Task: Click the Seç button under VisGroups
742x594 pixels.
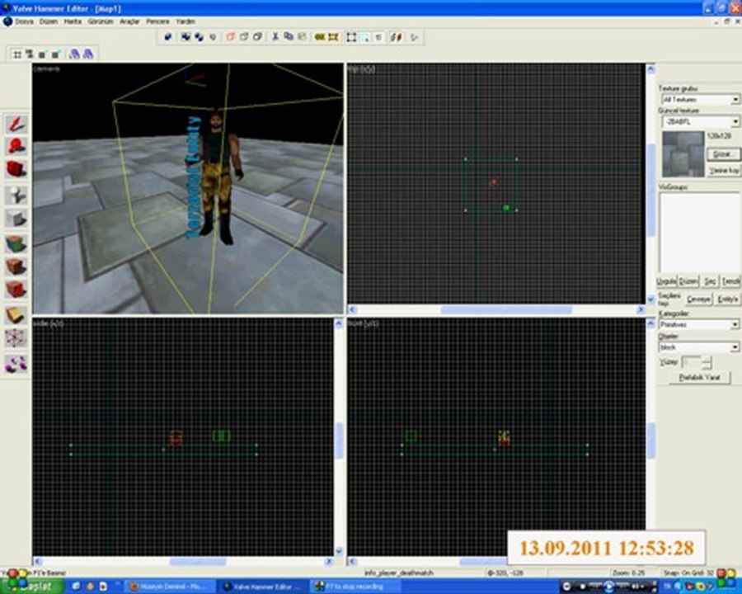Action: click(710, 281)
